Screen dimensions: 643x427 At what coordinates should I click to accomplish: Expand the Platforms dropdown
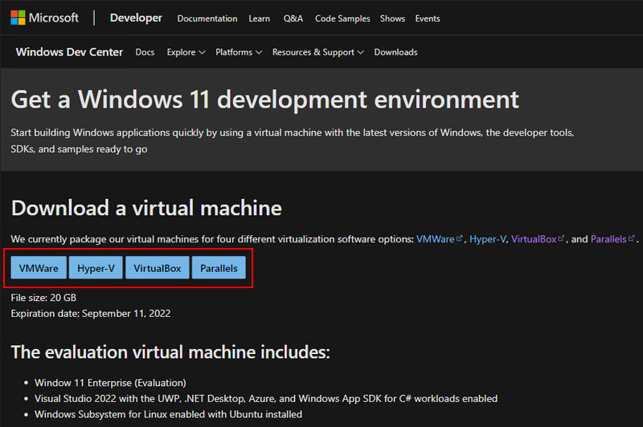(239, 52)
